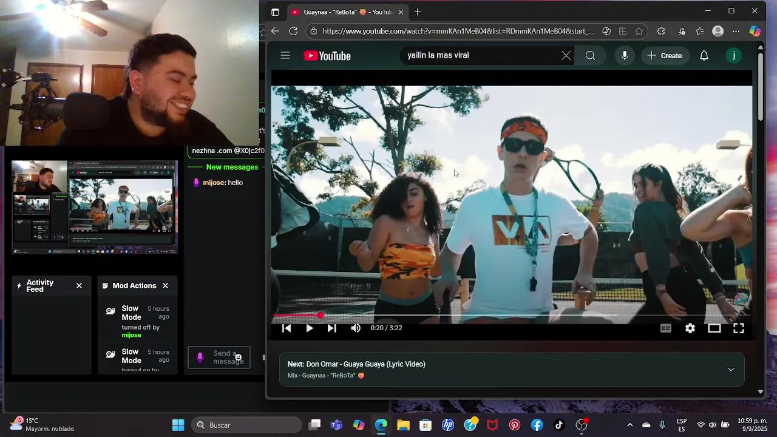777x437 pixels.
Task: Click the Buscar taskbar search box
Action: (247, 425)
